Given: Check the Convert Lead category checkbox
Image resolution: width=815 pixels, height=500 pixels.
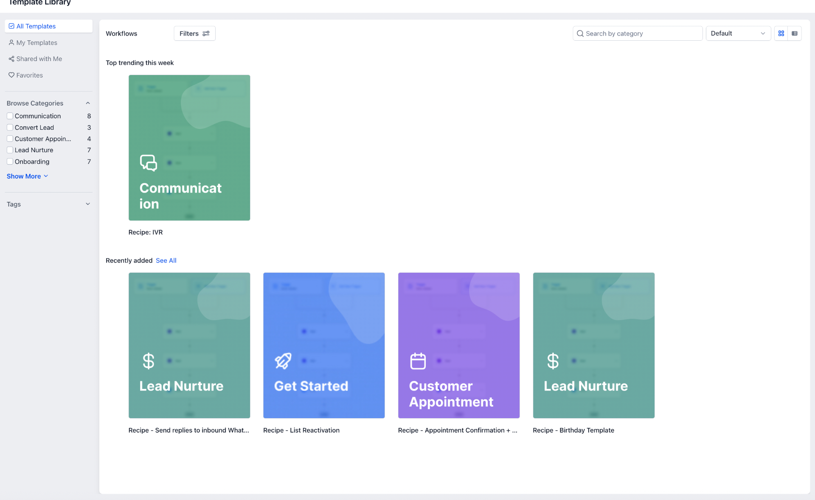Looking at the screenshot, I should (10, 127).
